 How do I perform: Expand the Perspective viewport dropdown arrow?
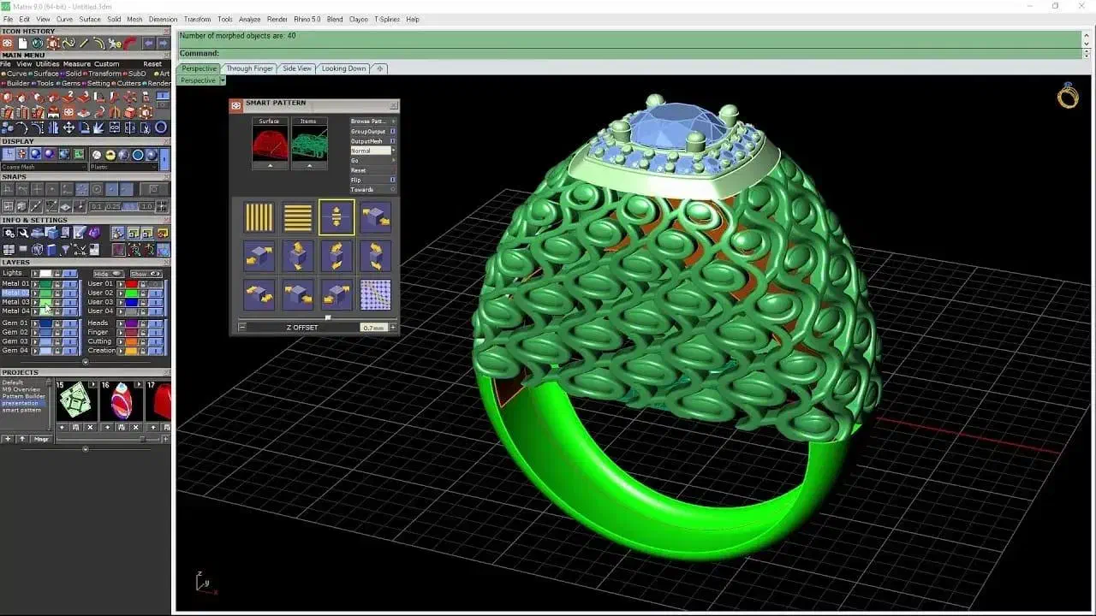pyautogui.click(x=222, y=80)
